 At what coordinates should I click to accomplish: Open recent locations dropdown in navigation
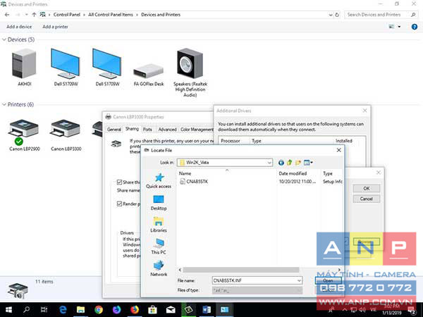tap(27, 15)
